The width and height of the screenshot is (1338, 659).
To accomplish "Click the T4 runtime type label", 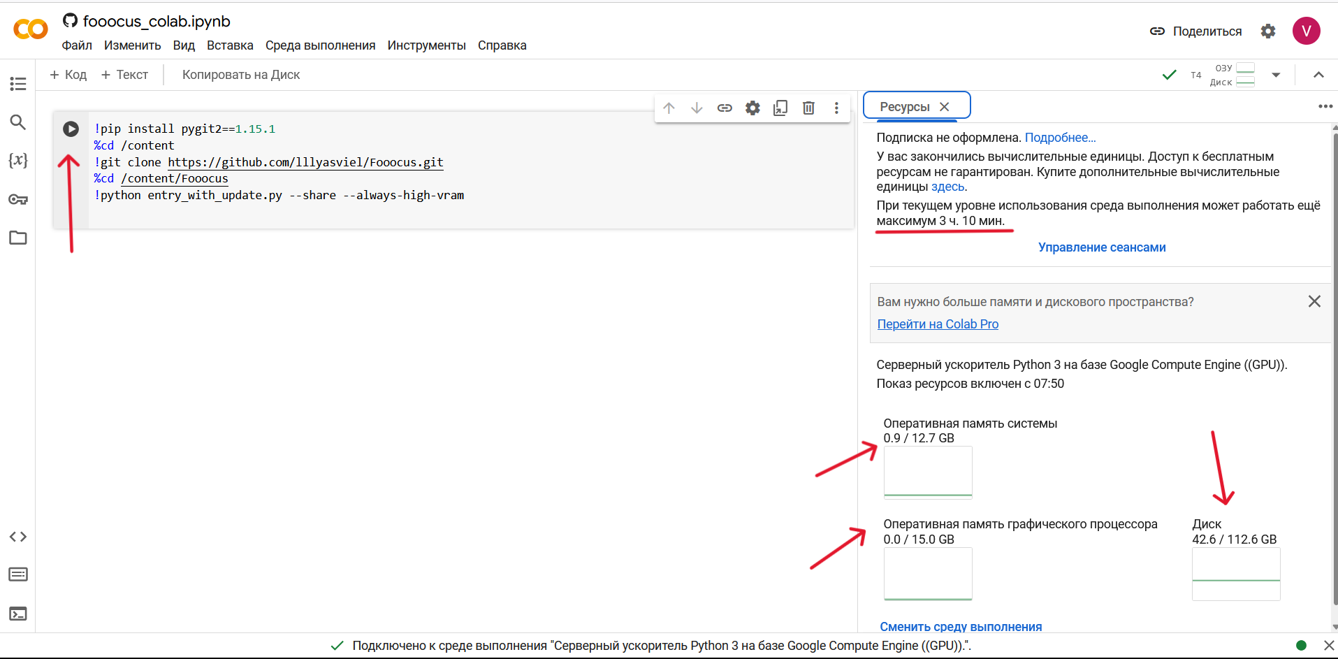I will (x=1195, y=75).
